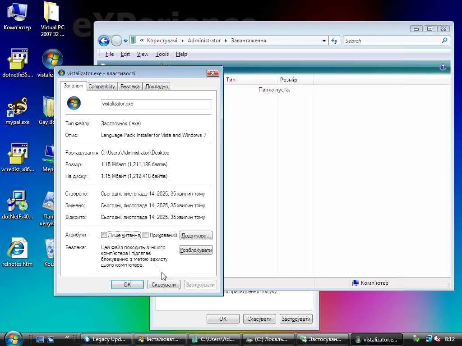Click the green shield tray icon
Image resolution: width=462 pixels, height=346 pixels.
pyautogui.click(x=416, y=339)
